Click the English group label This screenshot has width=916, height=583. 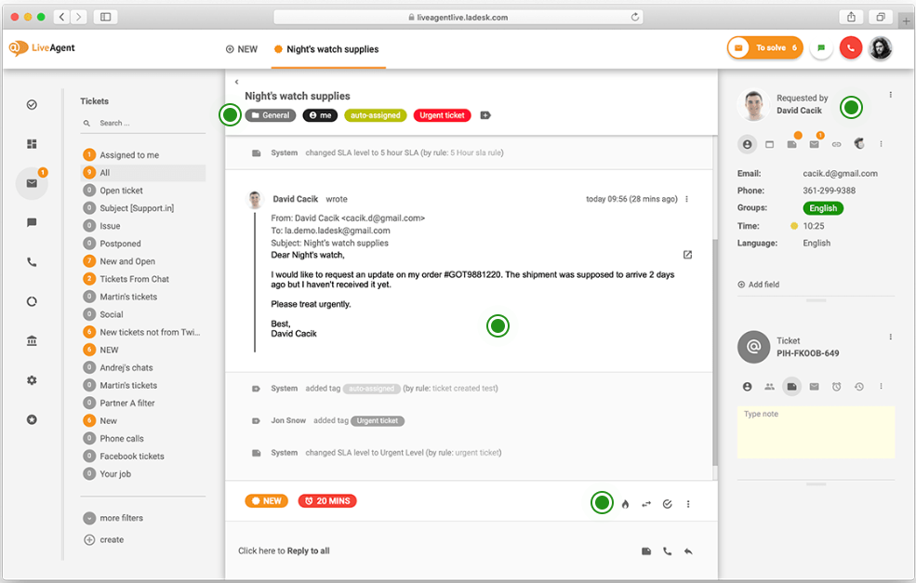[x=822, y=209]
